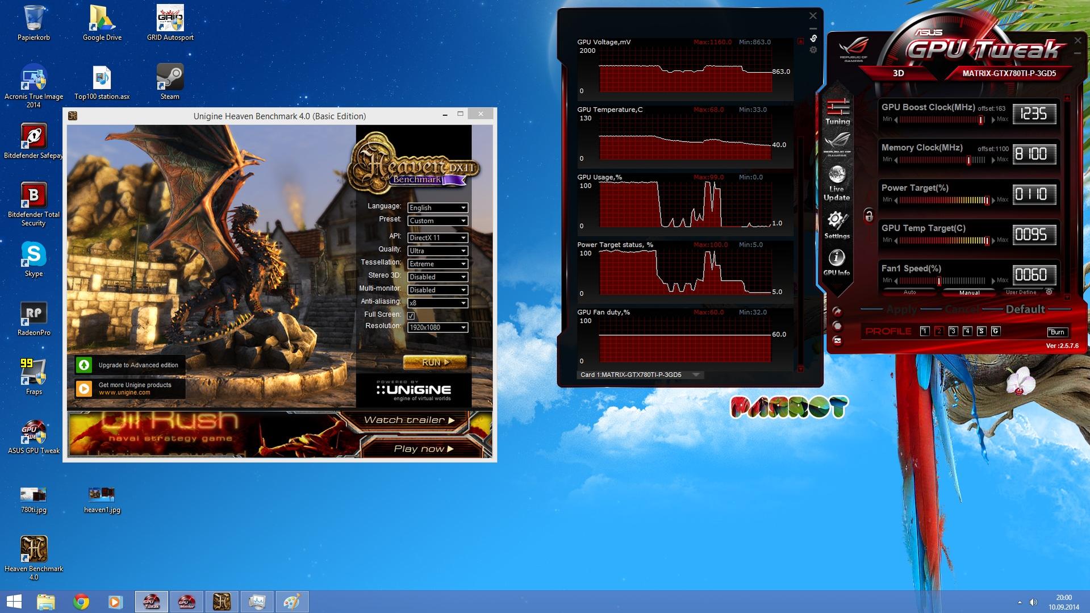Image resolution: width=1090 pixels, height=613 pixels.
Task: Open GPU Tweak Settings
Action: point(837,225)
